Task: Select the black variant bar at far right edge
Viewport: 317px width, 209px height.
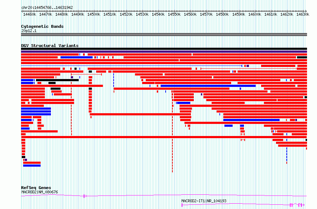Action: 302,57
